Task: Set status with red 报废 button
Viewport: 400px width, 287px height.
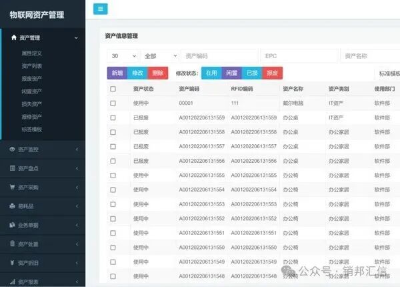Action: click(272, 73)
